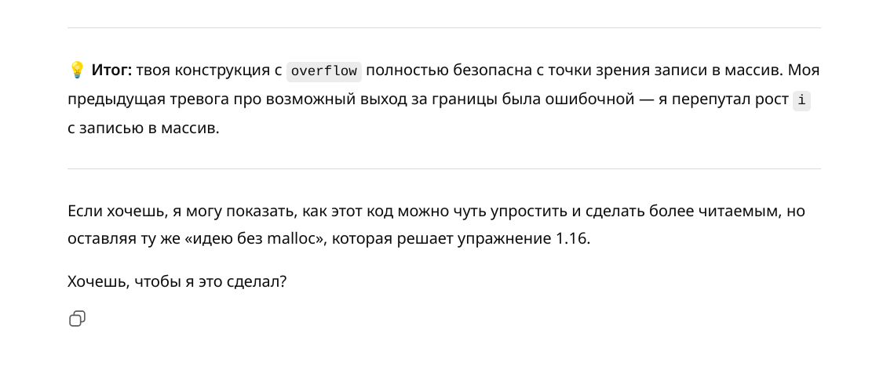Click the divider line below the summary
The image size is (894, 391).
tap(444, 169)
